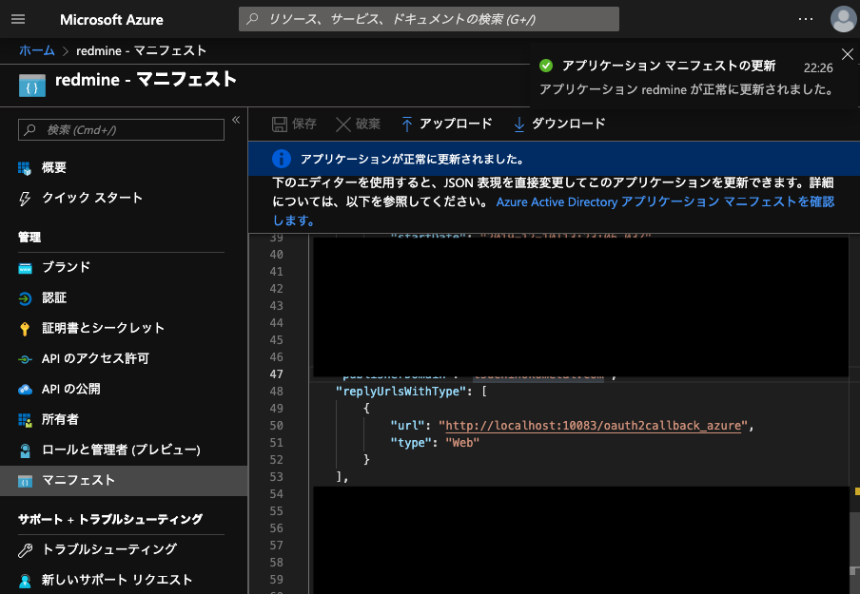
Task: Click the key icon for 証明書とシークレット
Action: 25,329
